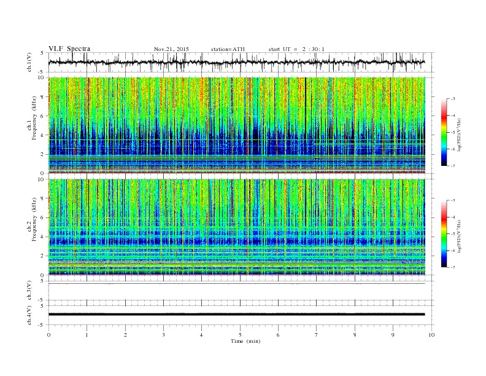Click time axis tick label '0'
Image resolution: width=486 pixels, height=376 pixels.
point(48,335)
